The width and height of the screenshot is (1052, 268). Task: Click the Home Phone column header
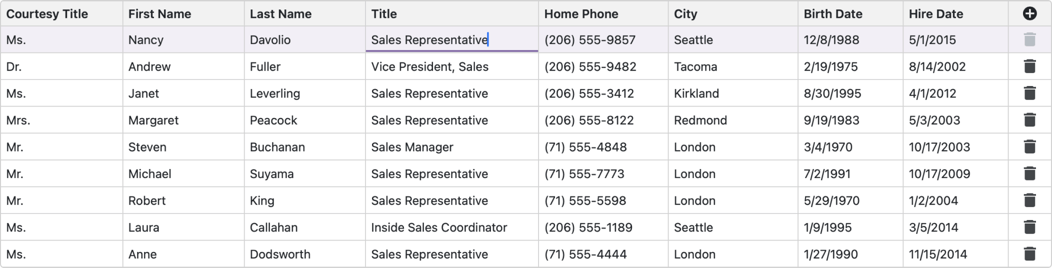581,14
